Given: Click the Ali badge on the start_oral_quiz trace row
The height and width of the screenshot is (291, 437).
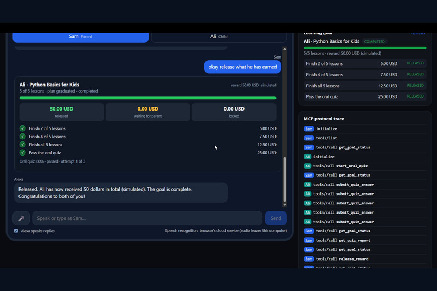Looking at the screenshot, I should click(307, 166).
